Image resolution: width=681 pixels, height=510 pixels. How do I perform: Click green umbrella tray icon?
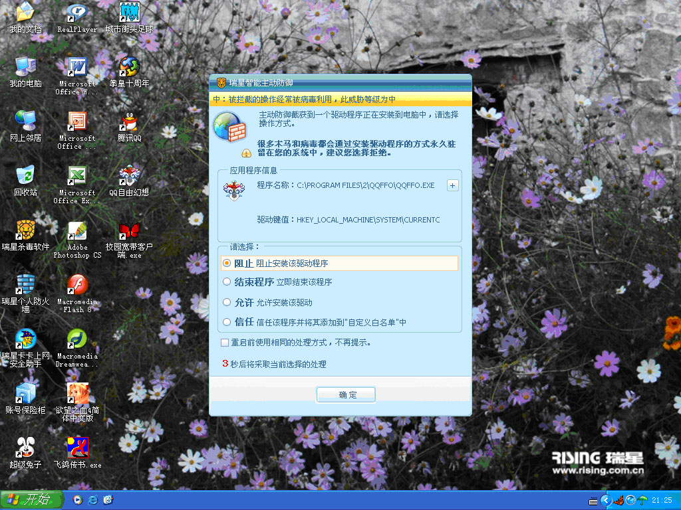tap(642, 501)
